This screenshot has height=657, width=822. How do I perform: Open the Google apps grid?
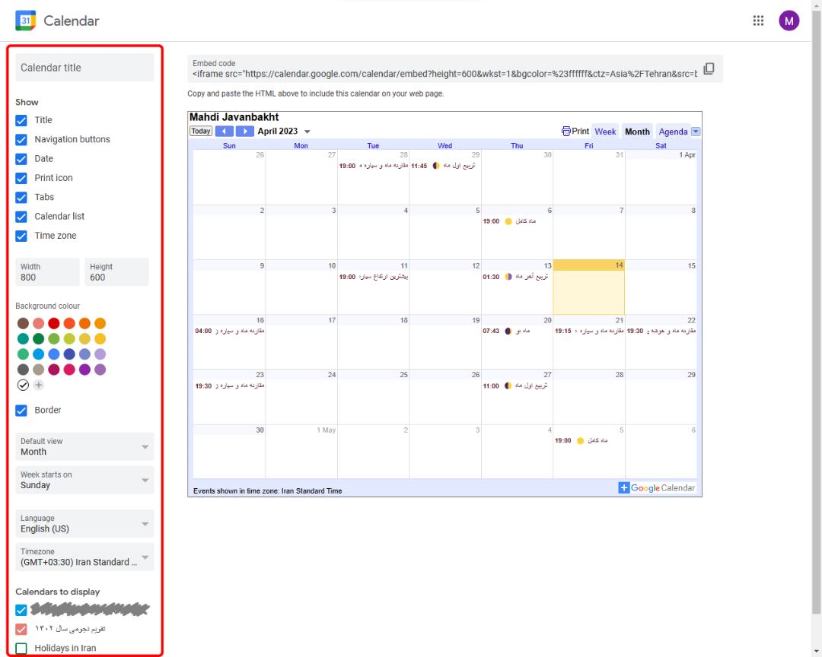(758, 21)
